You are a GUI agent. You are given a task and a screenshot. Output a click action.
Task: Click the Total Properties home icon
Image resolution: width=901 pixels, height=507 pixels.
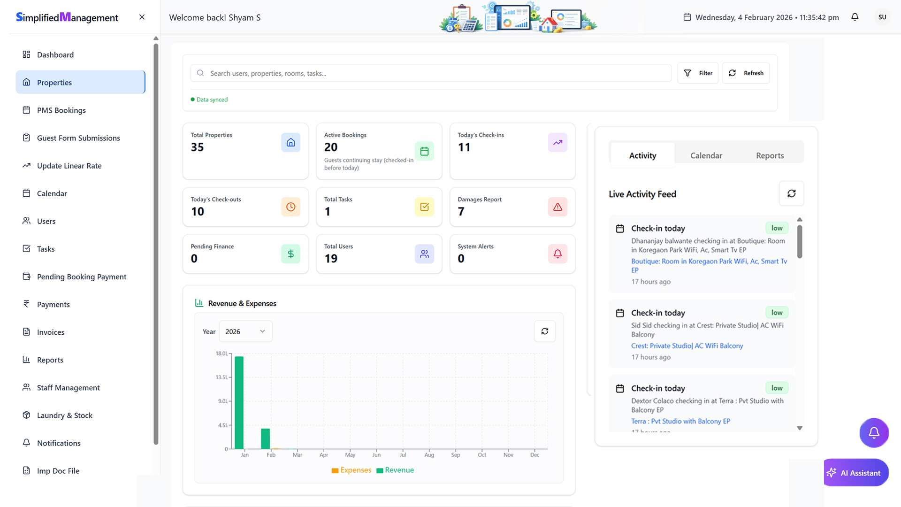coord(290,143)
